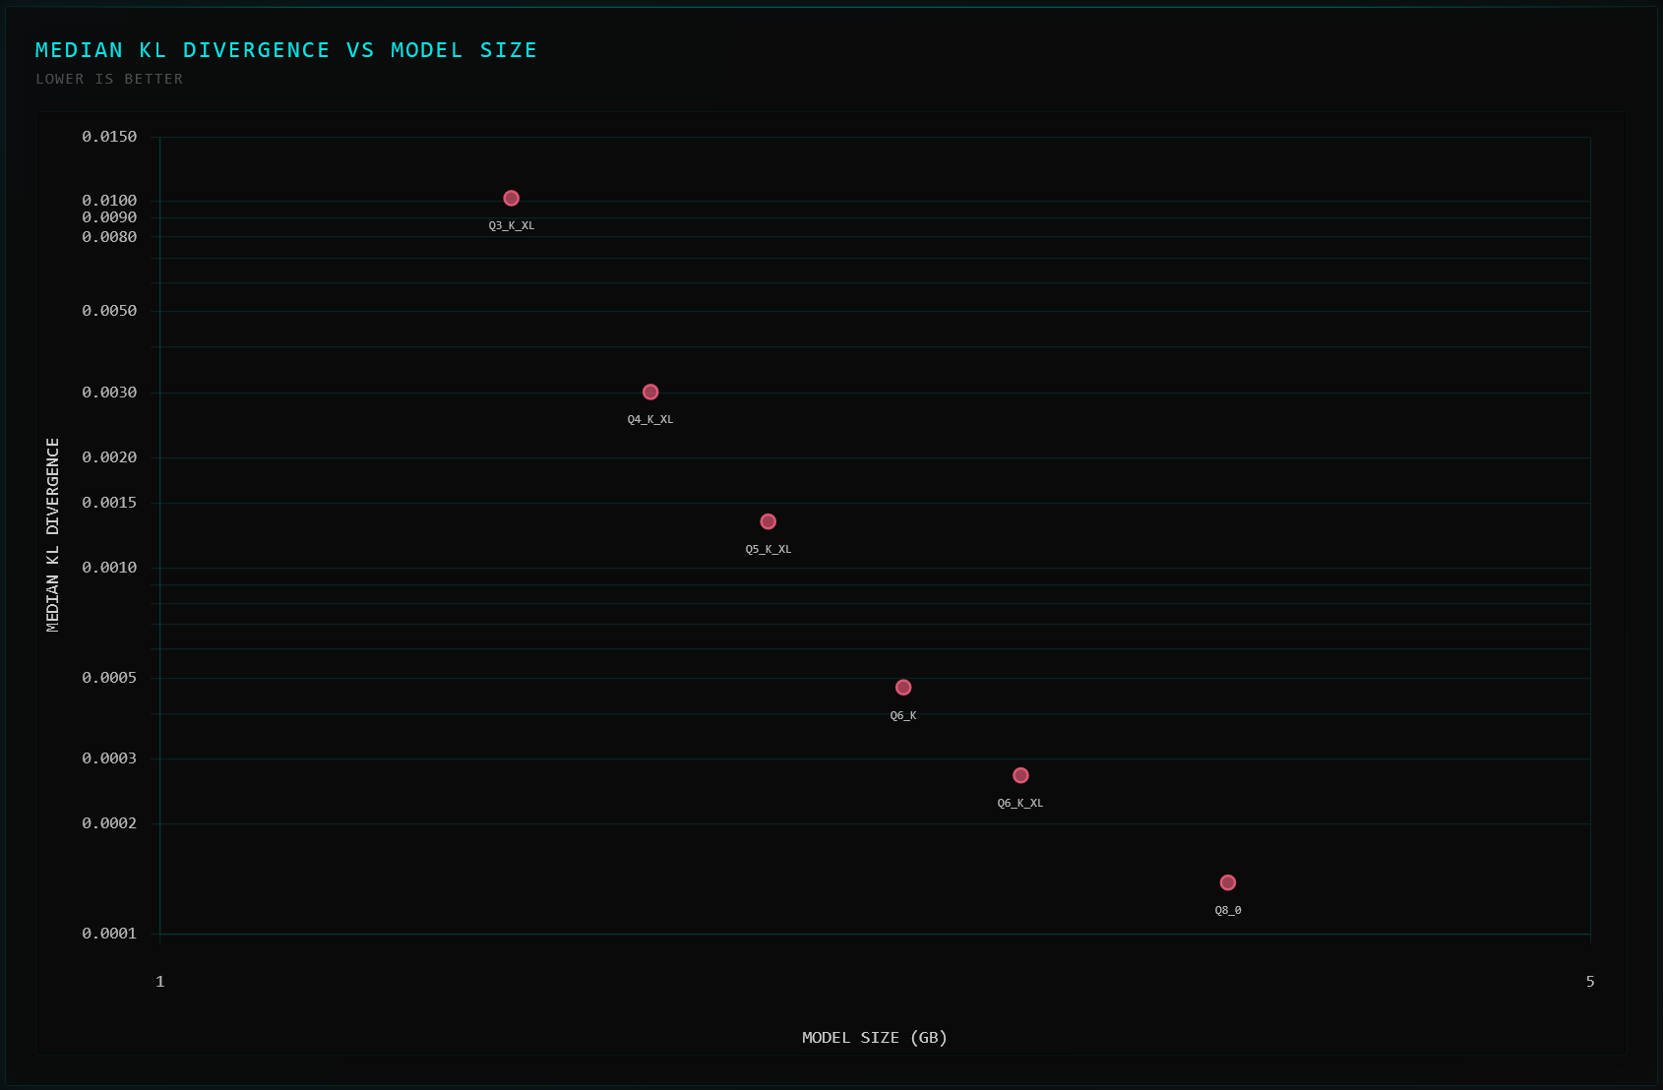
Task: Click the 0.0090 y-axis tick label
Action: pyautogui.click(x=109, y=217)
